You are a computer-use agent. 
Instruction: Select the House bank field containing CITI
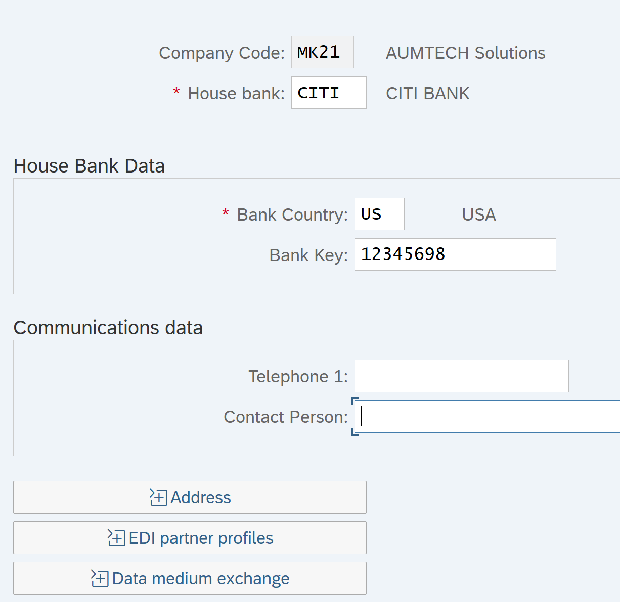329,93
